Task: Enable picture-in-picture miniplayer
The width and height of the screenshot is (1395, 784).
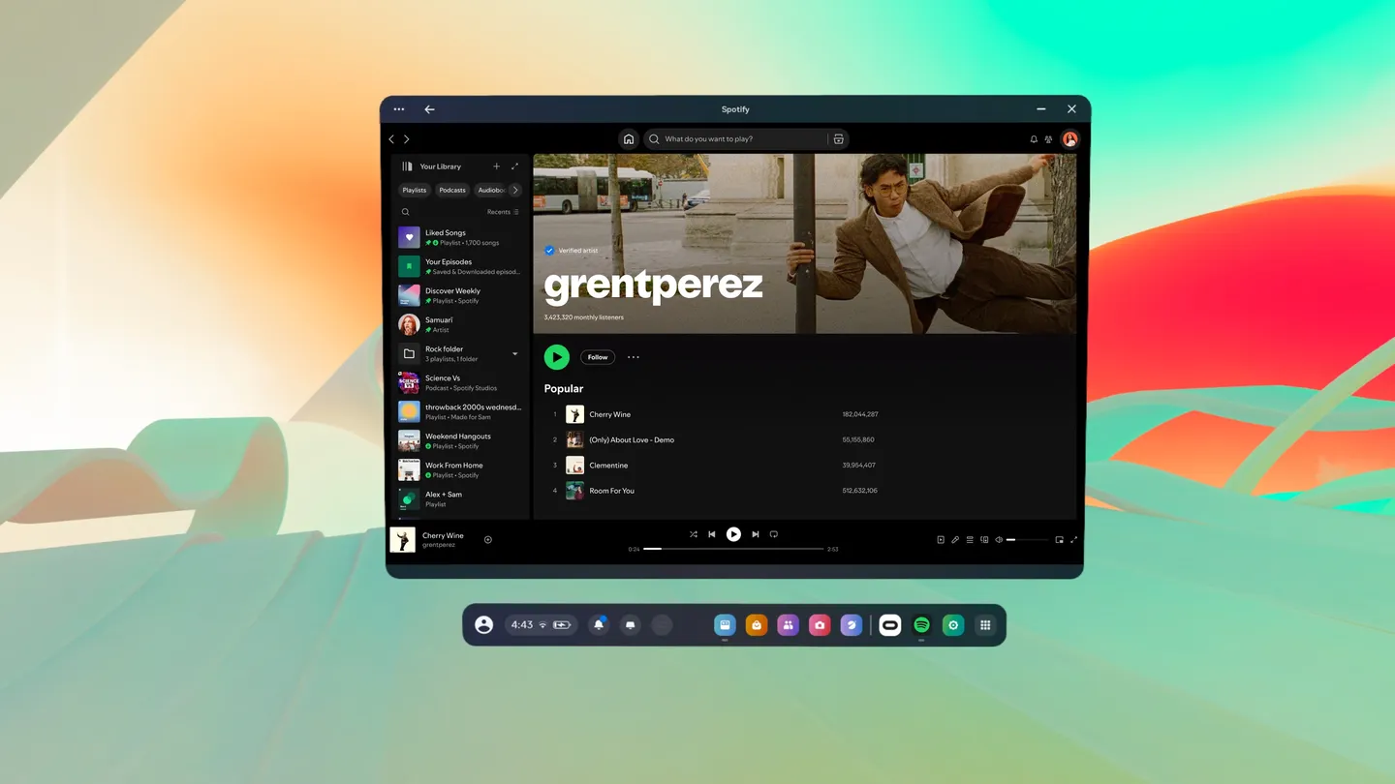Action: 1059,539
